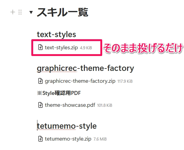Click the file icon beside graphicrec-theme-factory.zip
Image resolution: width=184 pixels, height=150 pixels.
point(40,81)
